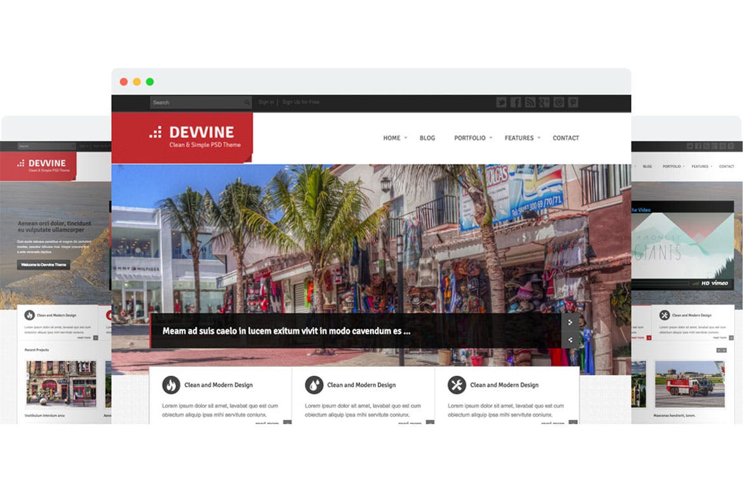
Task: Open the Pinterest icon in main header
Action: (x=573, y=102)
